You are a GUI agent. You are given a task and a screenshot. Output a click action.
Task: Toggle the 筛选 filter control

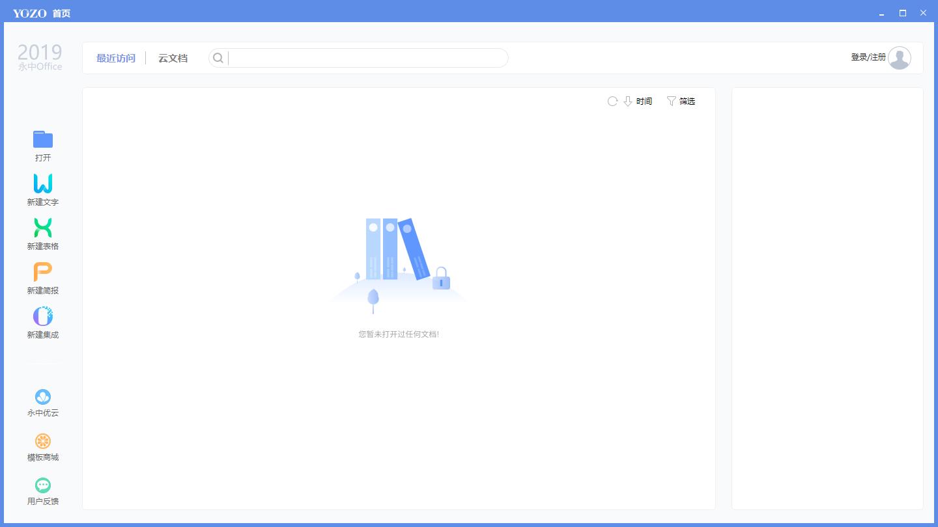[x=681, y=101]
